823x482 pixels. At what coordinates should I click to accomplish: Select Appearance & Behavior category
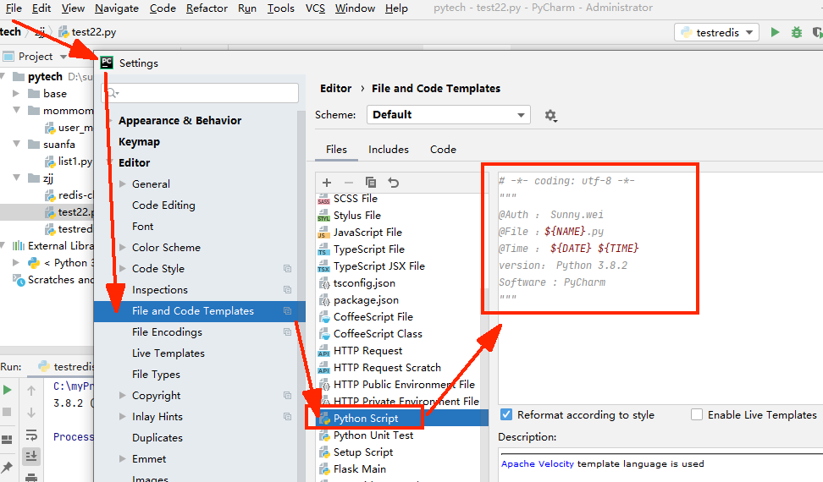click(x=180, y=120)
